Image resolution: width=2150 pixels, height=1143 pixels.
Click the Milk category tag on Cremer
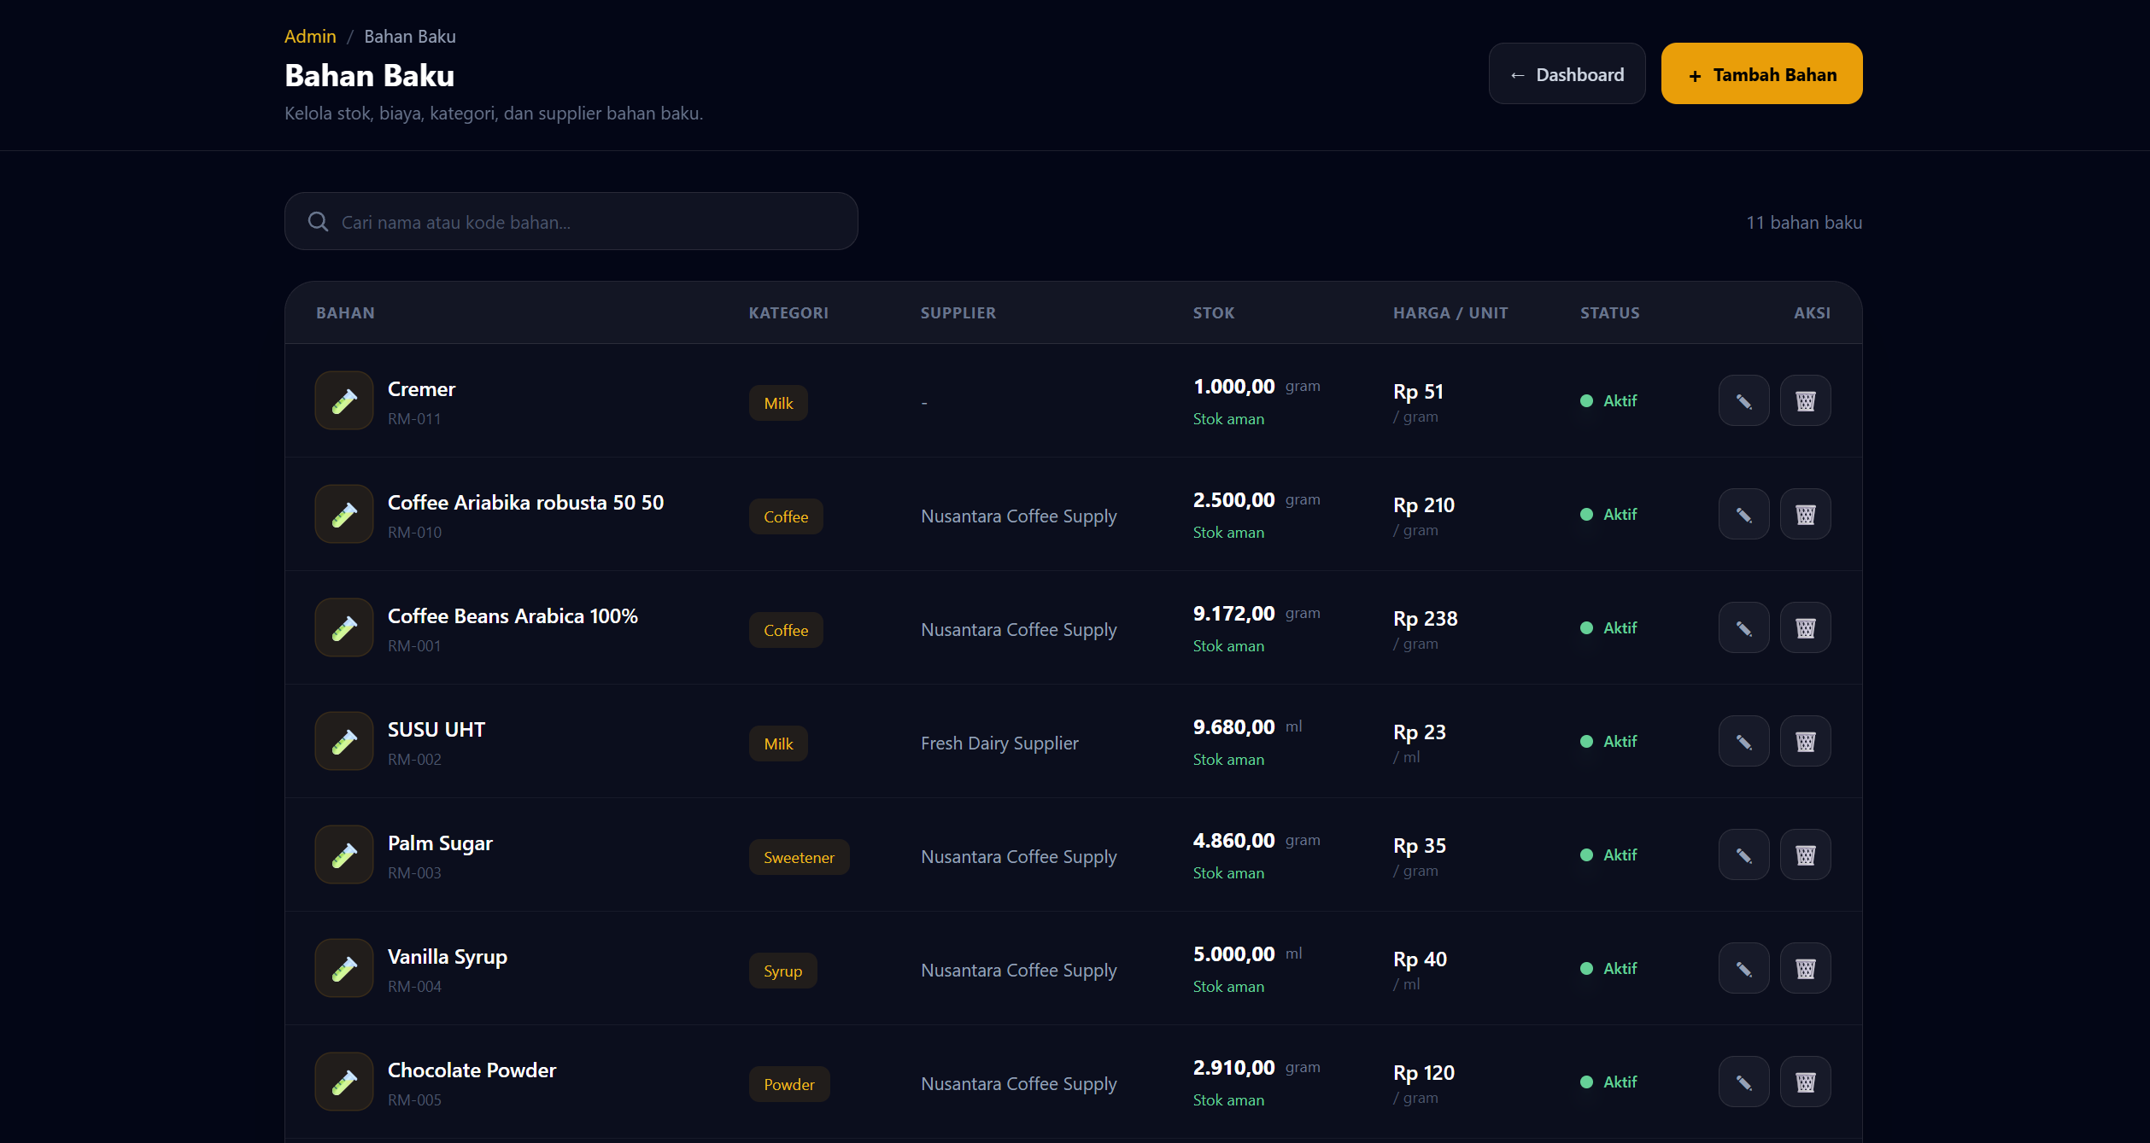[x=778, y=403]
